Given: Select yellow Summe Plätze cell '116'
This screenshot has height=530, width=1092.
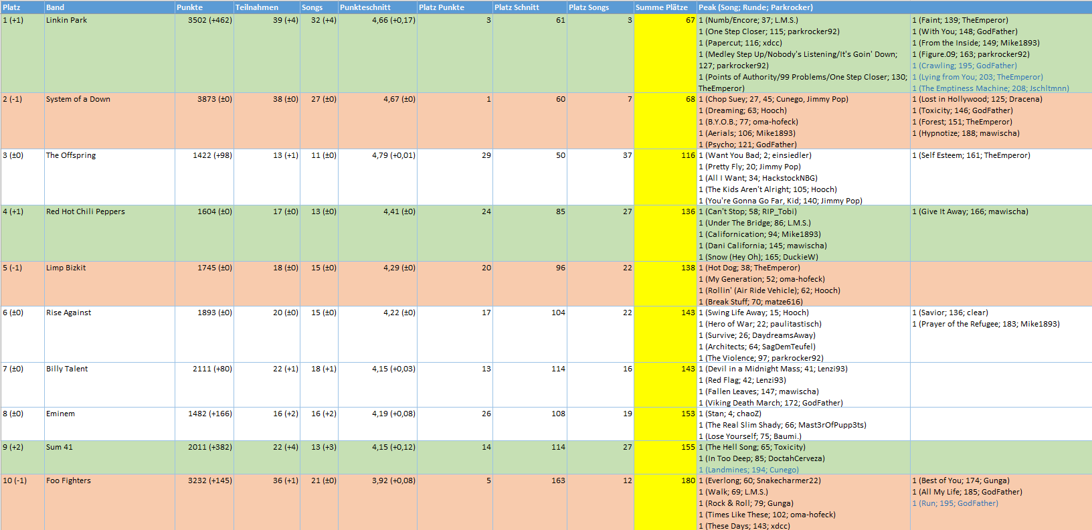Looking at the screenshot, I should 665,177.
